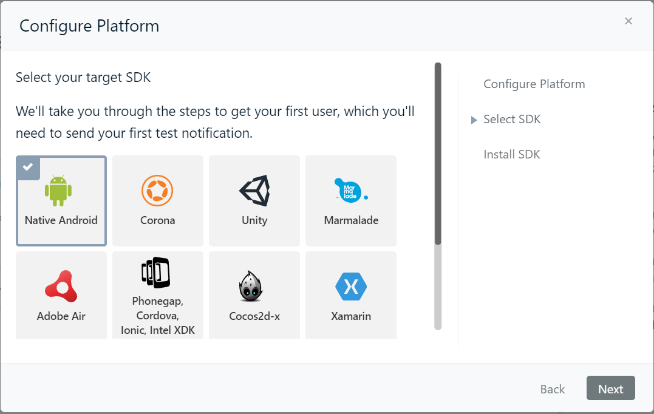The height and width of the screenshot is (414, 654).
Task: Open the Select SDK step in sidebar
Action: tap(512, 119)
